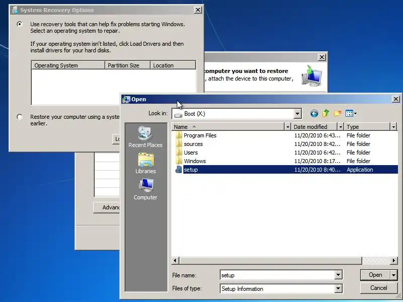
Task: Click the Location column header
Action: [173, 65]
